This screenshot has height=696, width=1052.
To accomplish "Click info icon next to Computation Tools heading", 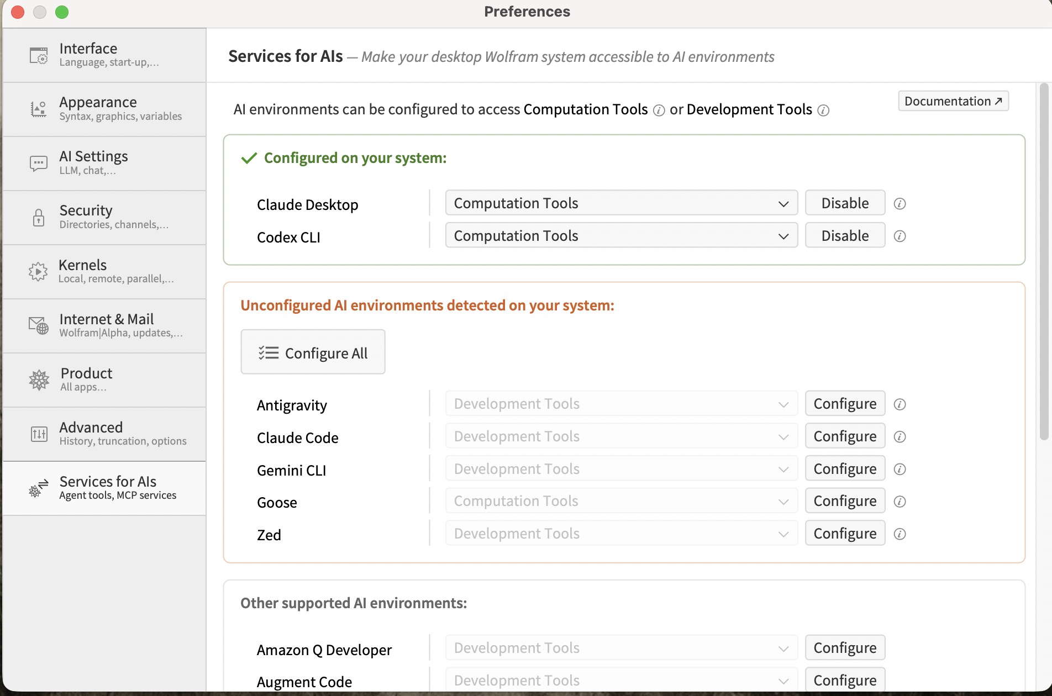I will [659, 110].
